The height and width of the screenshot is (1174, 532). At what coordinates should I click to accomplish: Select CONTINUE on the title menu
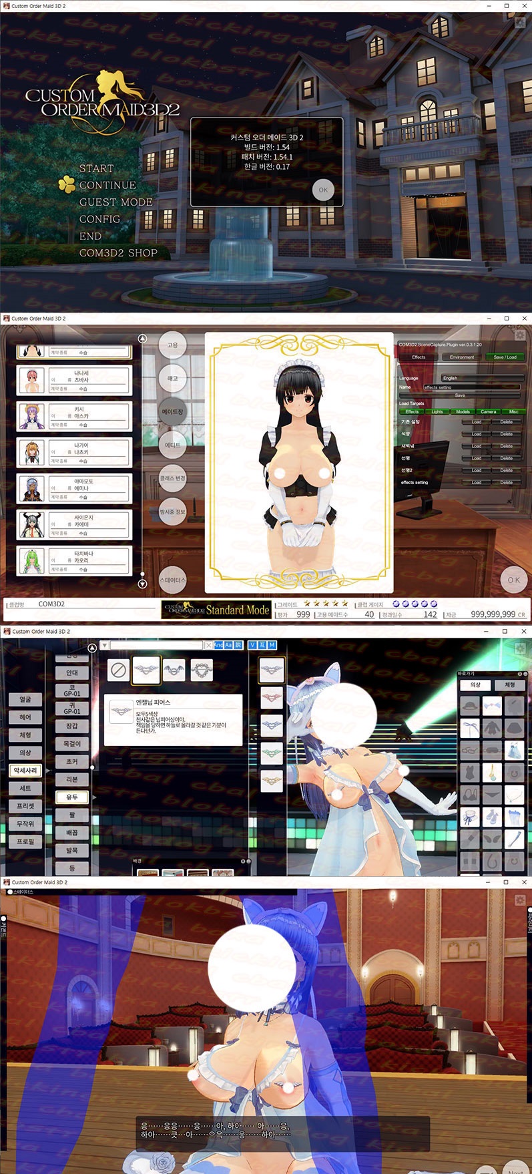(107, 185)
